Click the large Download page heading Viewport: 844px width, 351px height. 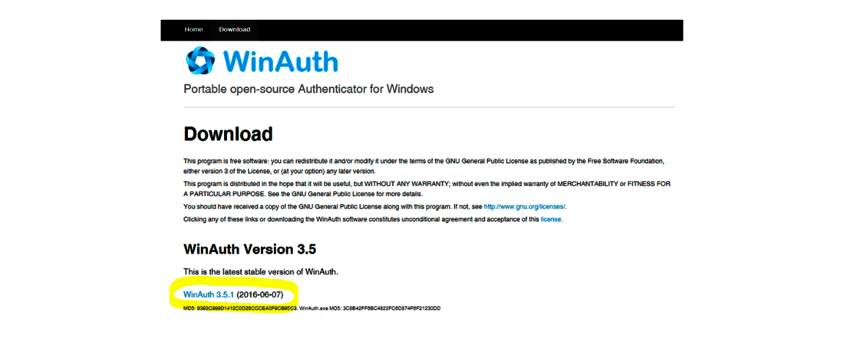[x=228, y=134]
